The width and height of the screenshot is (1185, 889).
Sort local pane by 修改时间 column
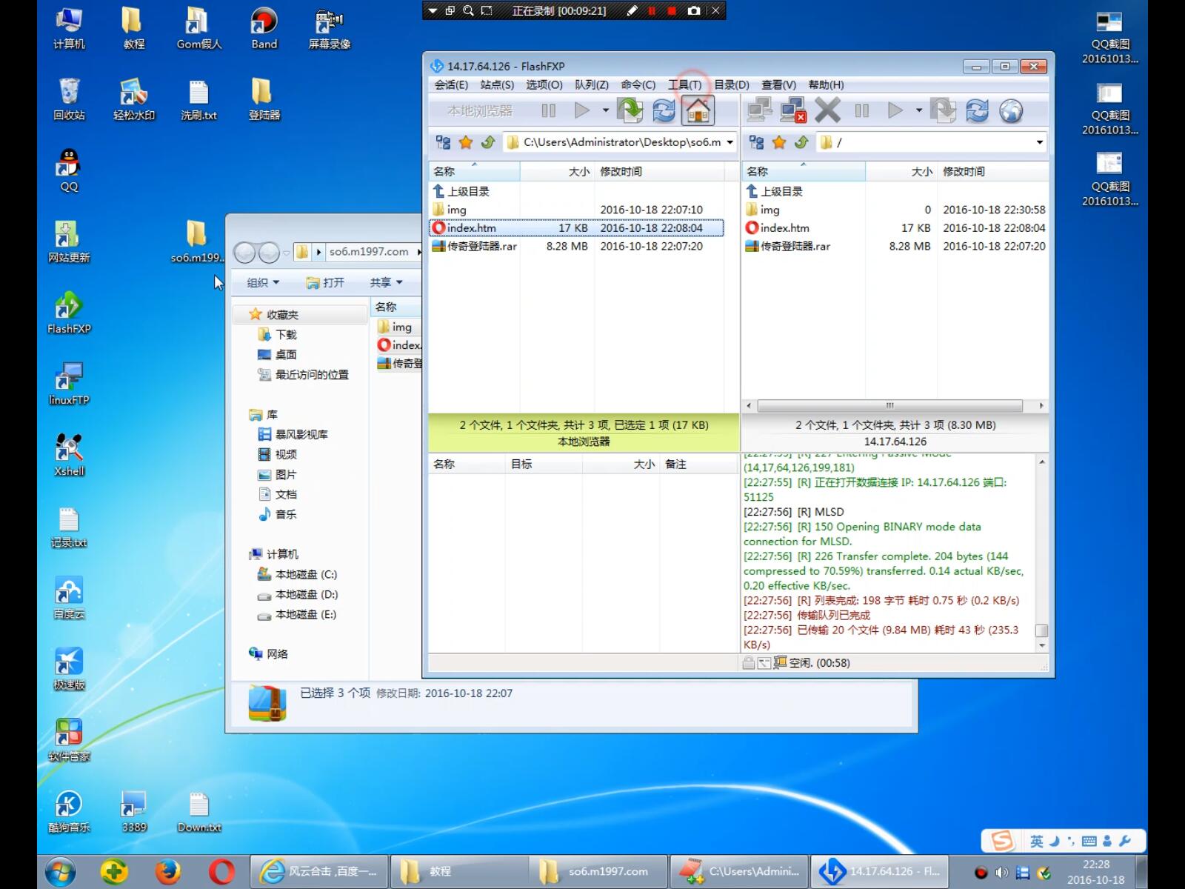pos(659,171)
